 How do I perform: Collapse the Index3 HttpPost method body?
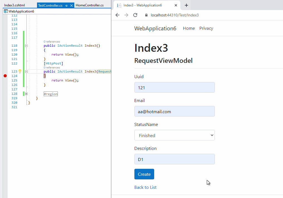coord(26,71)
